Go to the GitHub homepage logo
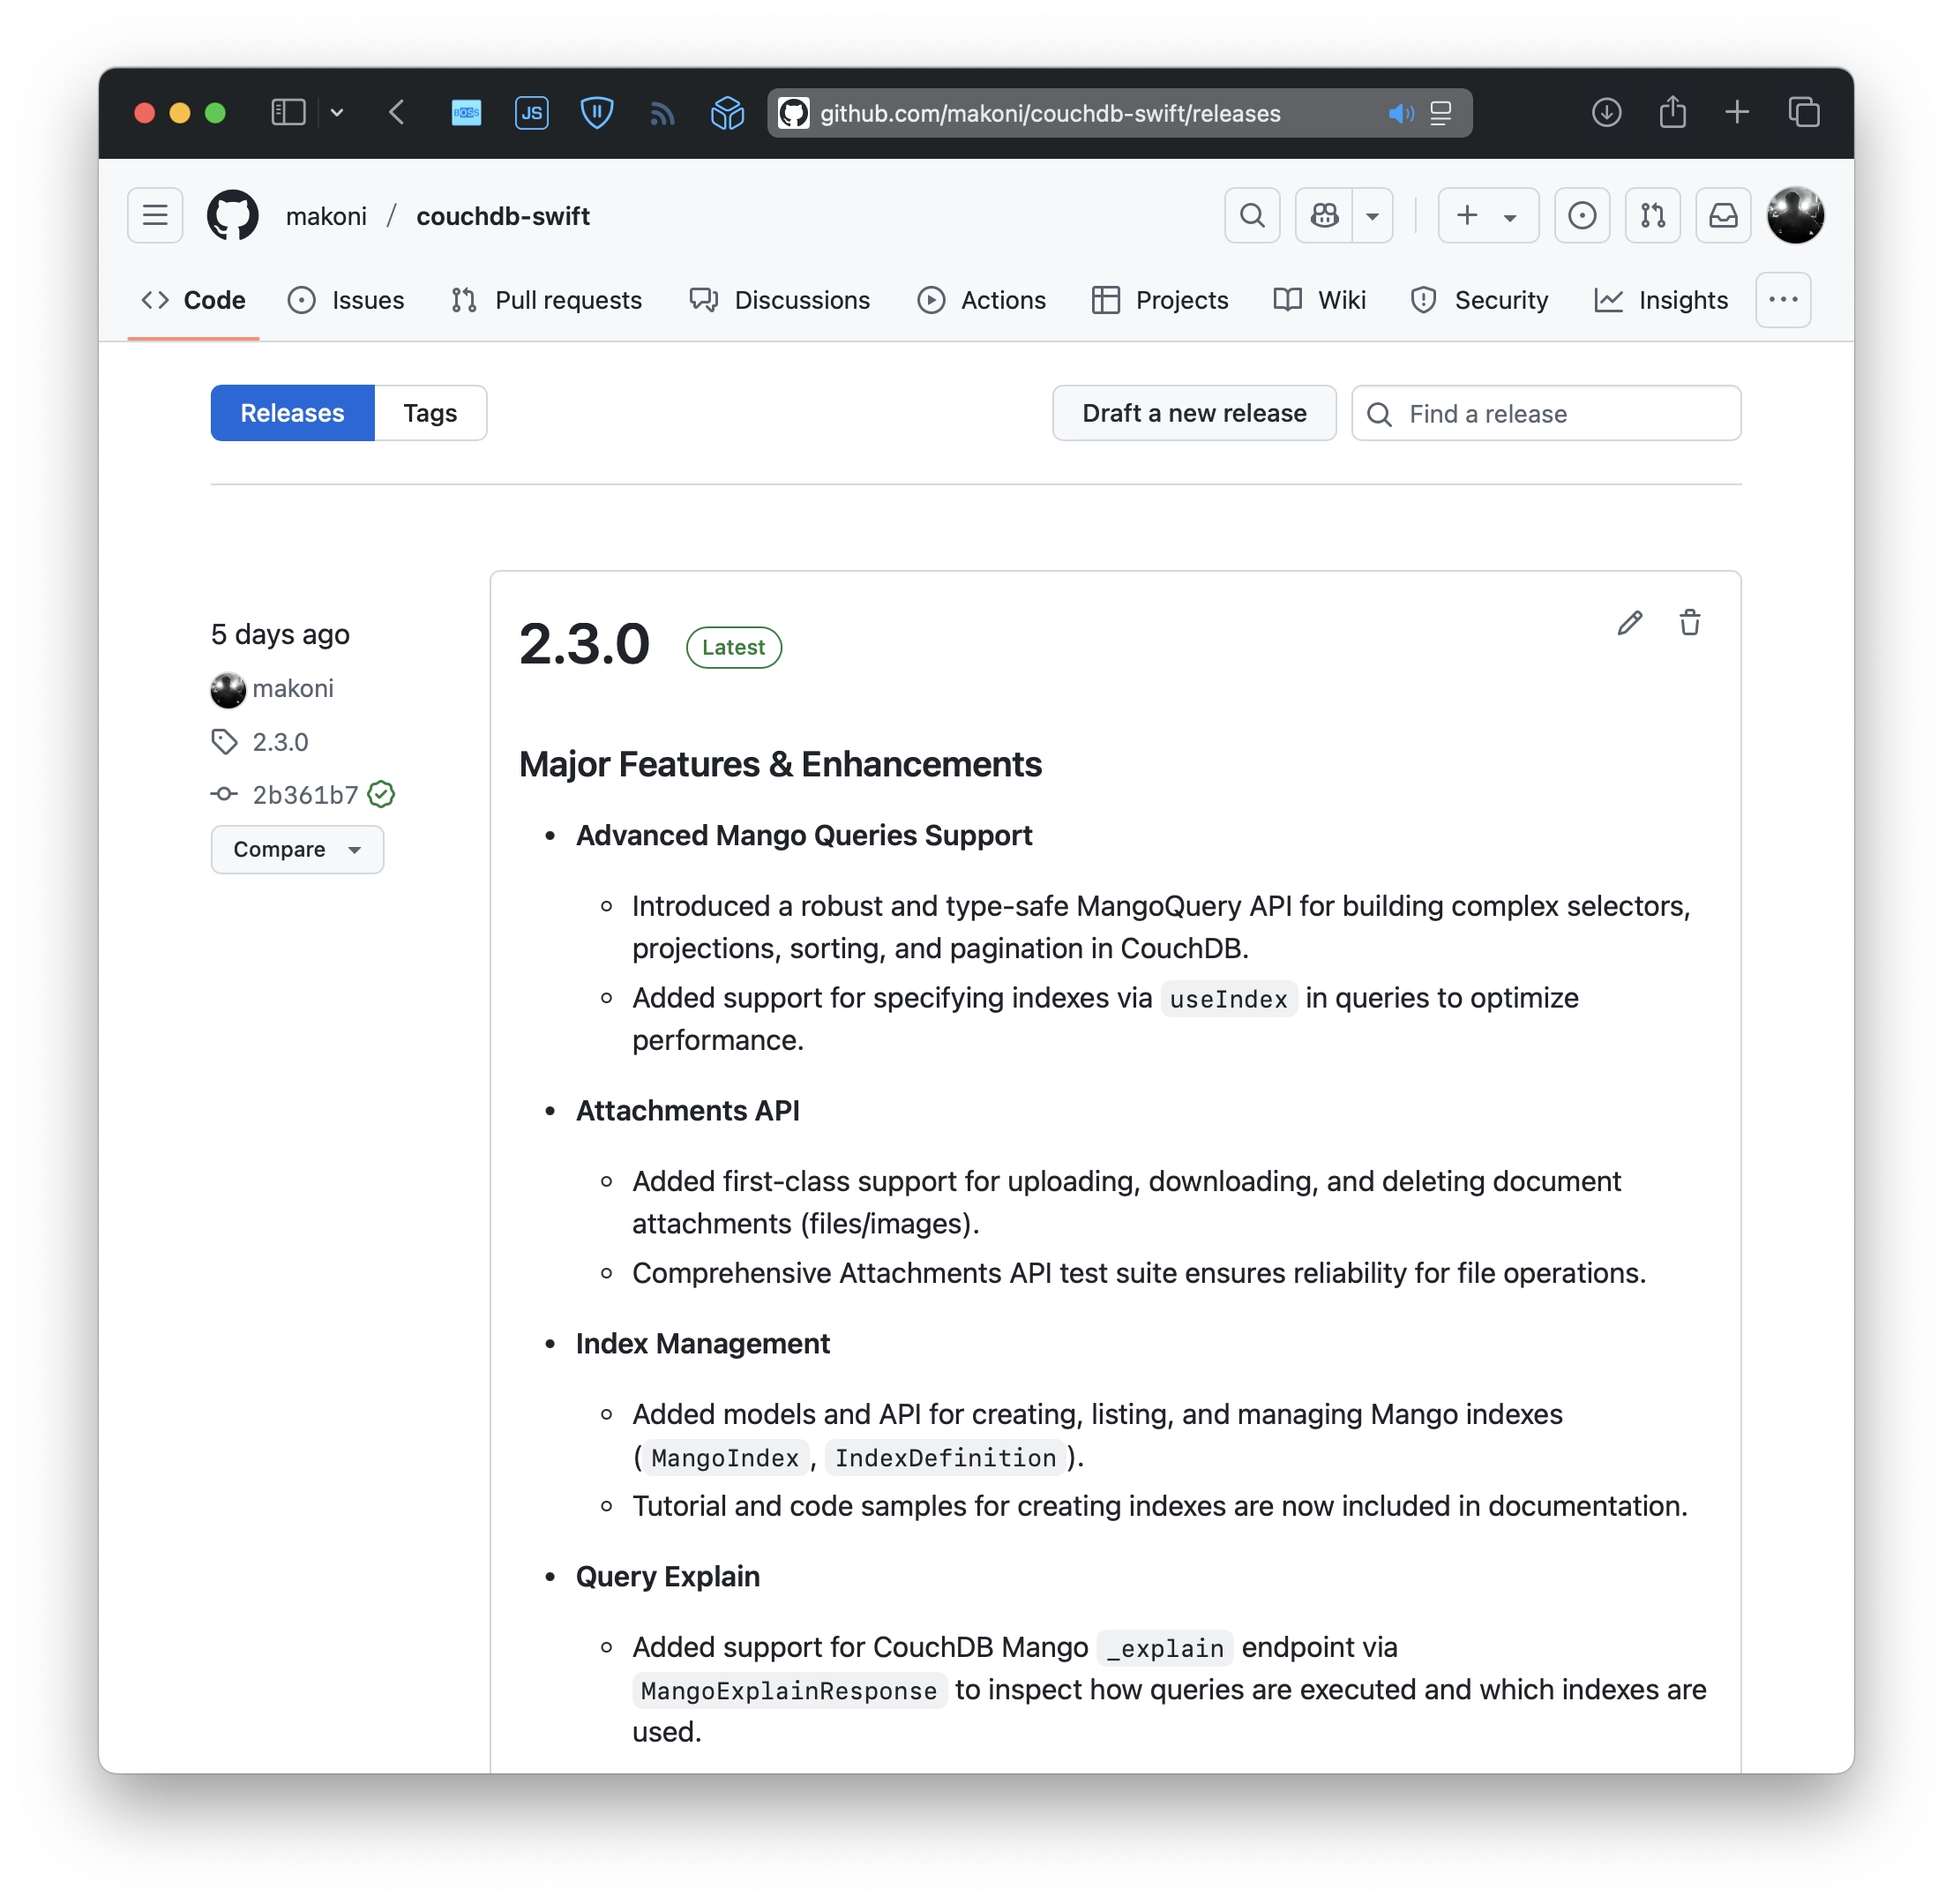The width and height of the screenshot is (1953, 1904). pyautogui.click(x=233, y=215)
